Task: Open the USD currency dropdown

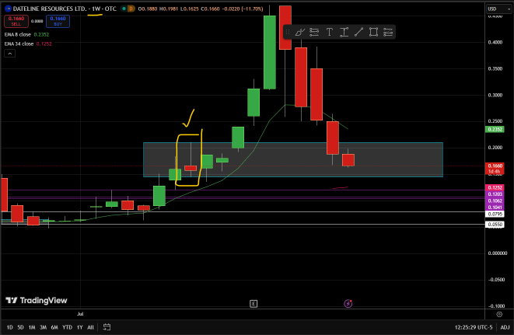Action: pos(499,9)
